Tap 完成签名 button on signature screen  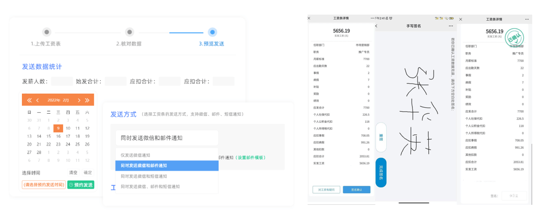[381, 173]
